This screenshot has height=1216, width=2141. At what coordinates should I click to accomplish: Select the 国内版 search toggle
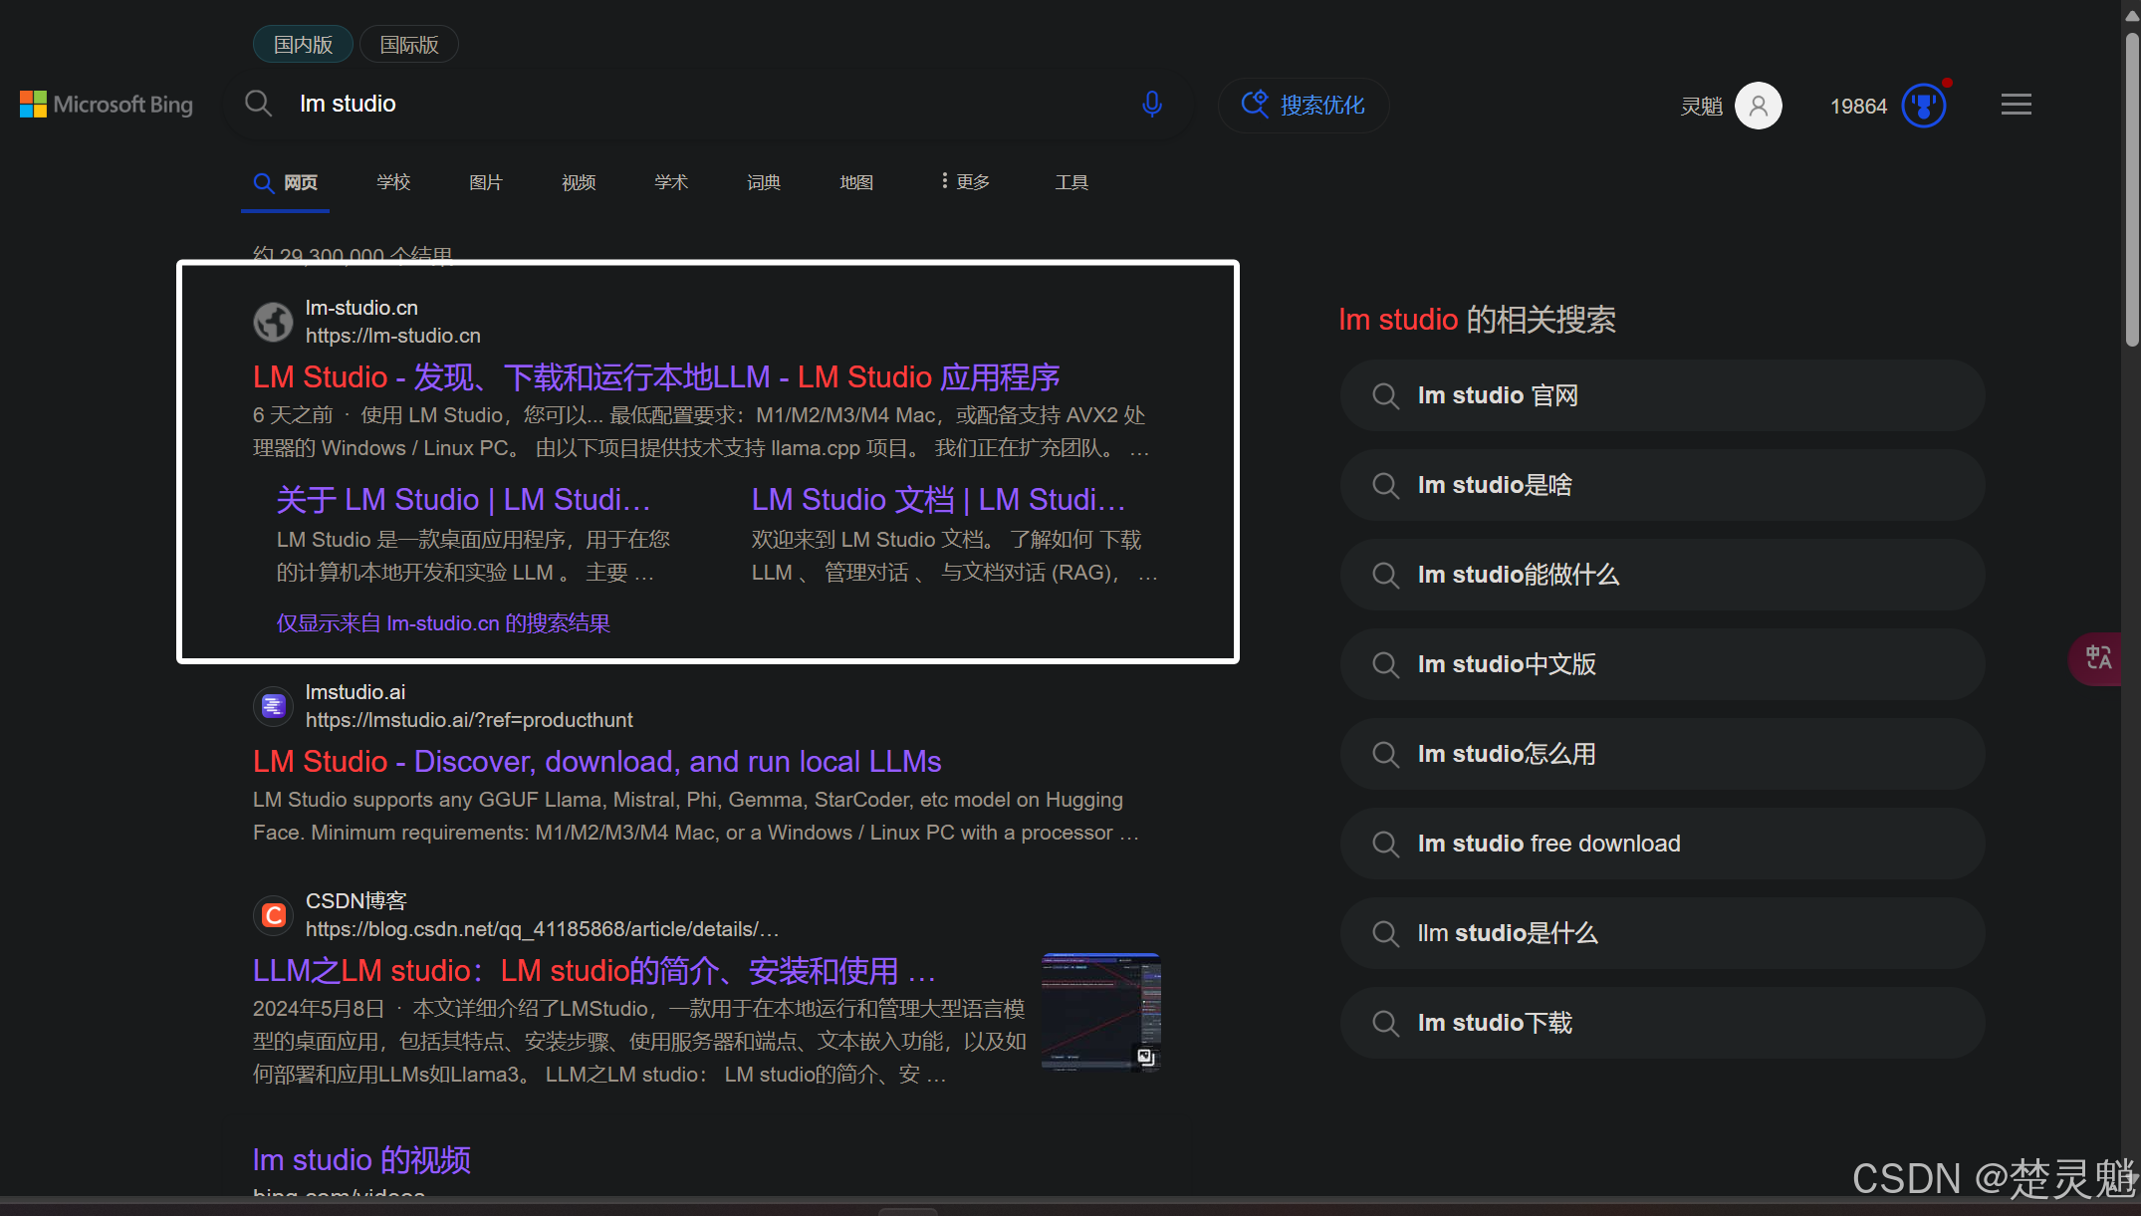tap(303, 45)
